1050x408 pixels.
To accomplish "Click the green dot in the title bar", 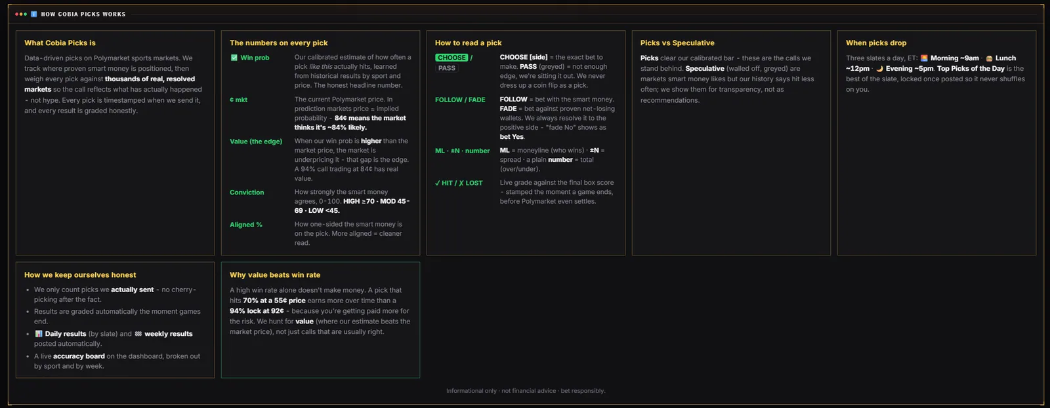I will pos(25,14).
